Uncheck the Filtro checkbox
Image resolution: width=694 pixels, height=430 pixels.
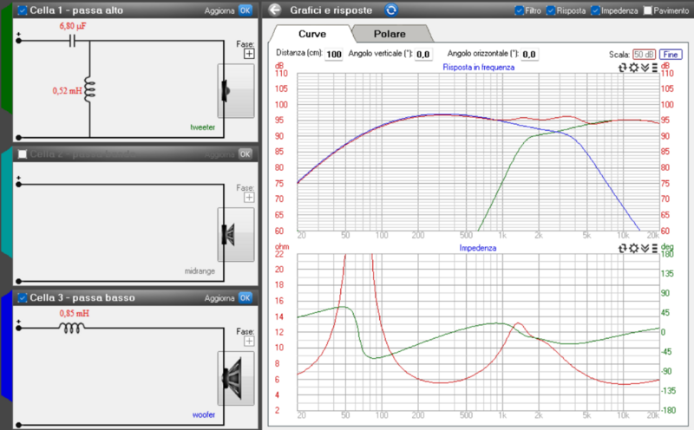click(519, 11)
